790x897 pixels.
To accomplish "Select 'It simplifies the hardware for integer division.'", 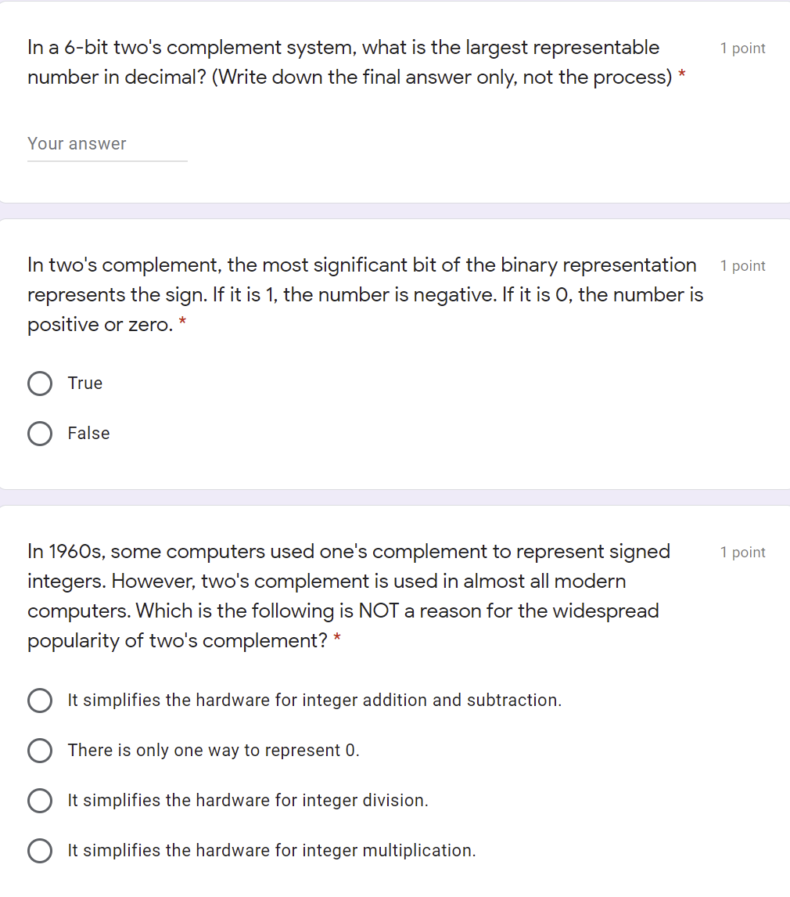I will pos(40,801).
